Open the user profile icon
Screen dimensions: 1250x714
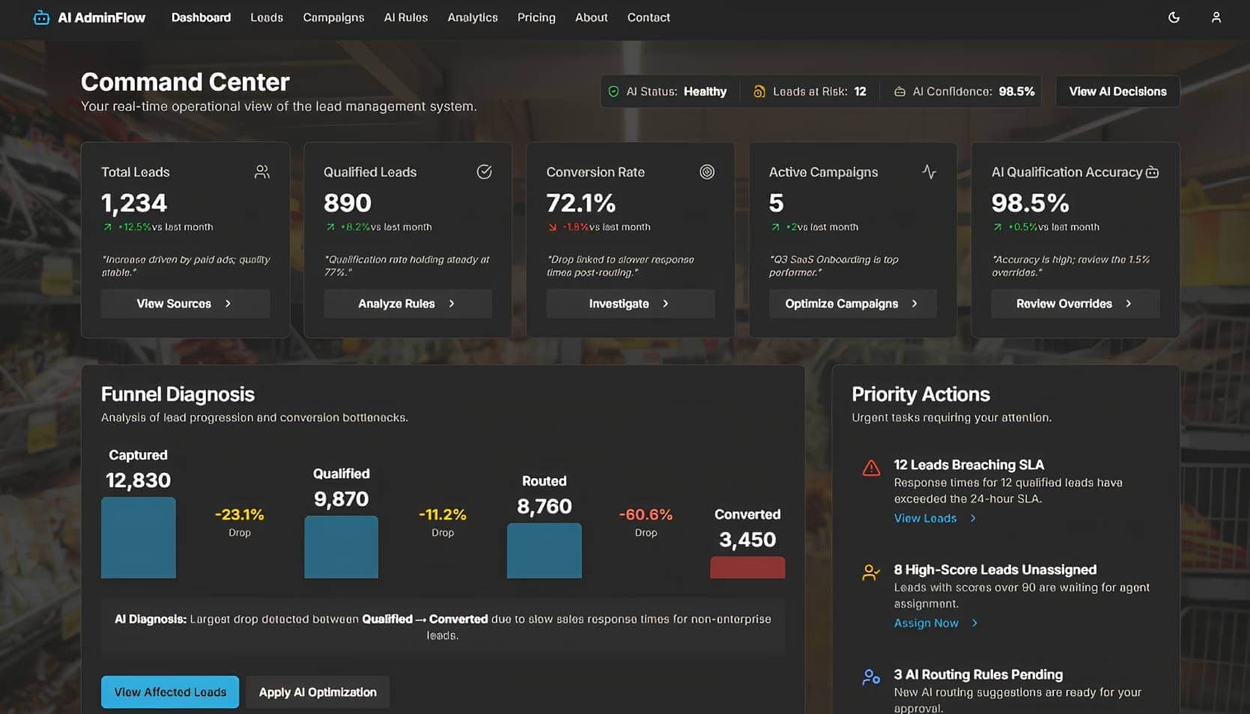(1216, 17)
